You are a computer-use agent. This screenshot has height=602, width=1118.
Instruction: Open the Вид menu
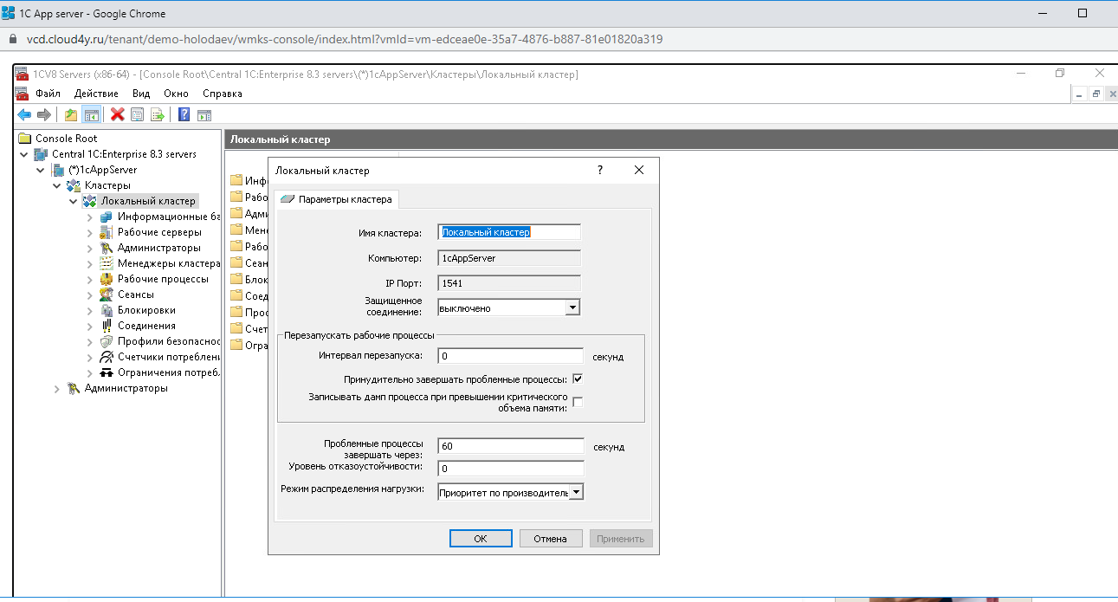141,94
